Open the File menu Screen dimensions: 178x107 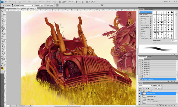tap(6, 2)
